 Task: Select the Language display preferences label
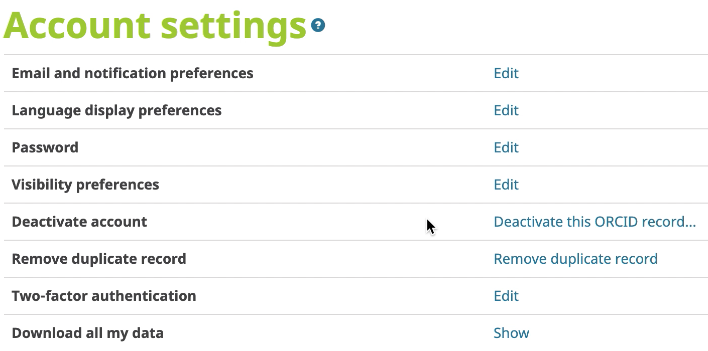[x=116, y=110]
